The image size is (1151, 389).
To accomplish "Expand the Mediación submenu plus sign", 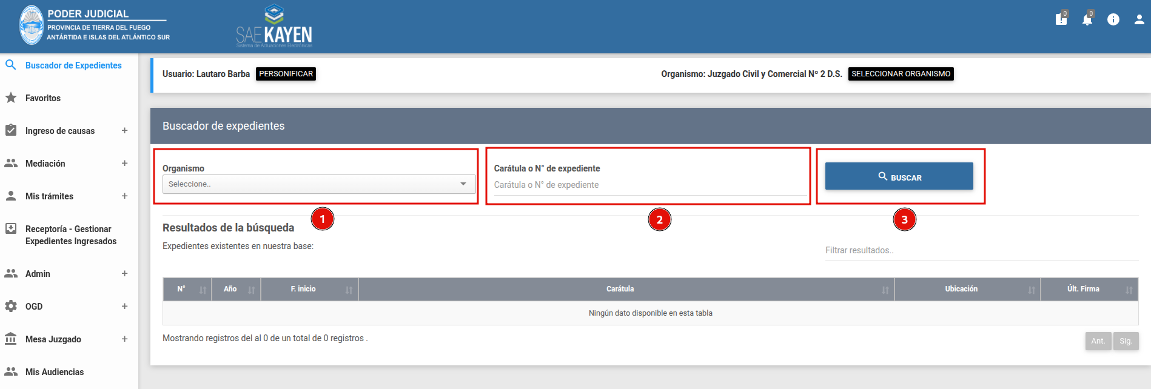I will click(x=124, y=163).
